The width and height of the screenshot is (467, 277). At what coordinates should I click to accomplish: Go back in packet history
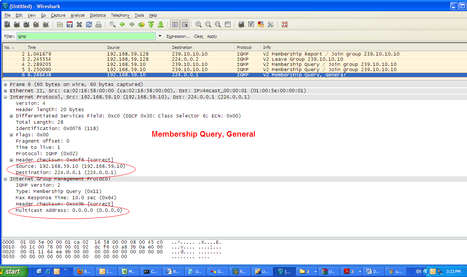[x=122, y=24]
